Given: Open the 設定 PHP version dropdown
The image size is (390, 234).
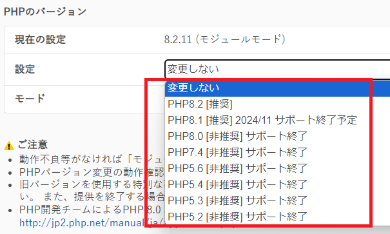Looking at the screenshot, I should tap(277, 69).
